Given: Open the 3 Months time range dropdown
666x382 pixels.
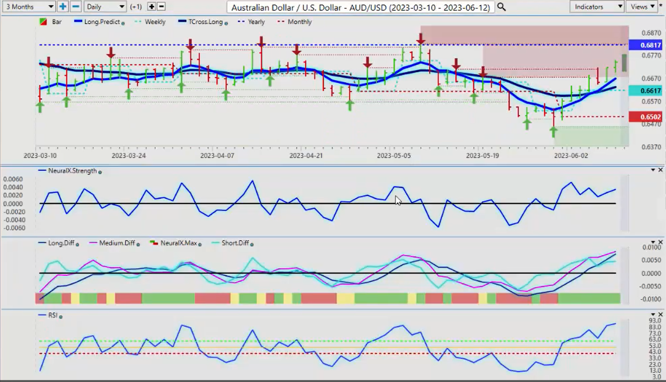Looking at the screenshot, I should click(28, 6).
